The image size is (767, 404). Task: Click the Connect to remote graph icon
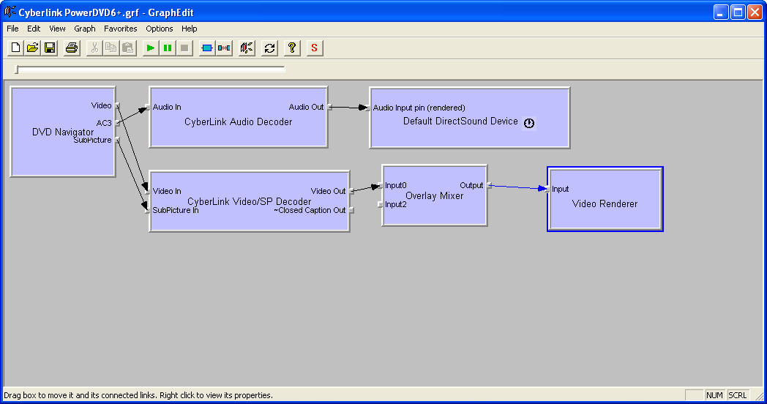pyautogui.click(x=247, y=48)
